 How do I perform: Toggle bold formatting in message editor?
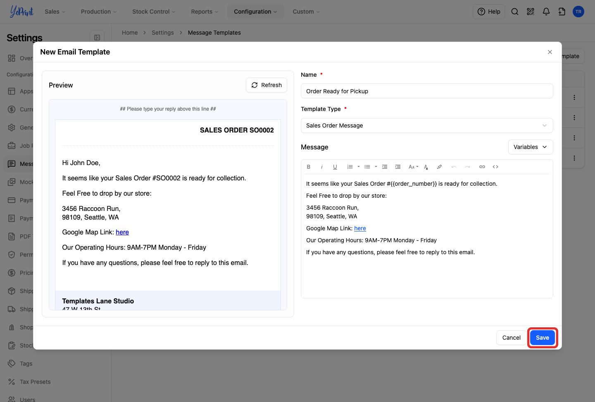pos(308,167)
